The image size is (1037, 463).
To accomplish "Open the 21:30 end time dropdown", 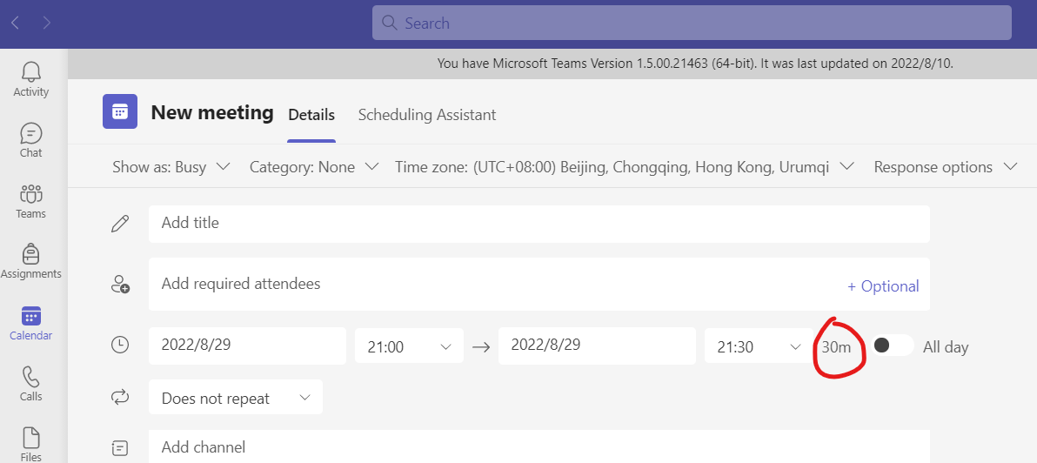I will [759, 346].
